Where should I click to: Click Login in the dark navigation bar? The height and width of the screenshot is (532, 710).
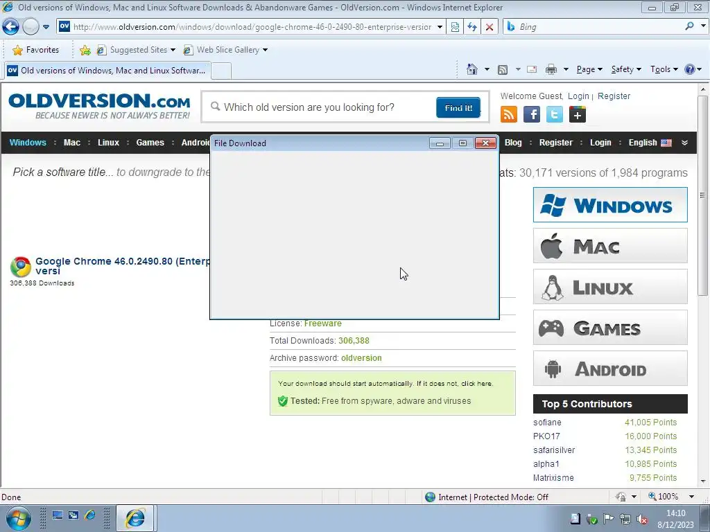click(x=600, y=143)
